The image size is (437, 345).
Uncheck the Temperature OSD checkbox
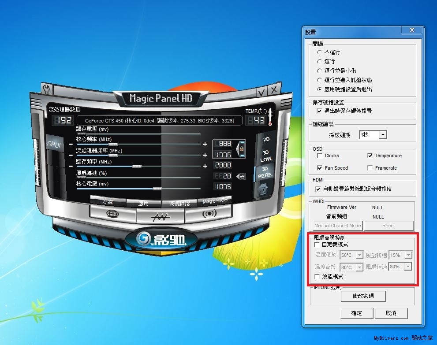[x=370, y=156]
